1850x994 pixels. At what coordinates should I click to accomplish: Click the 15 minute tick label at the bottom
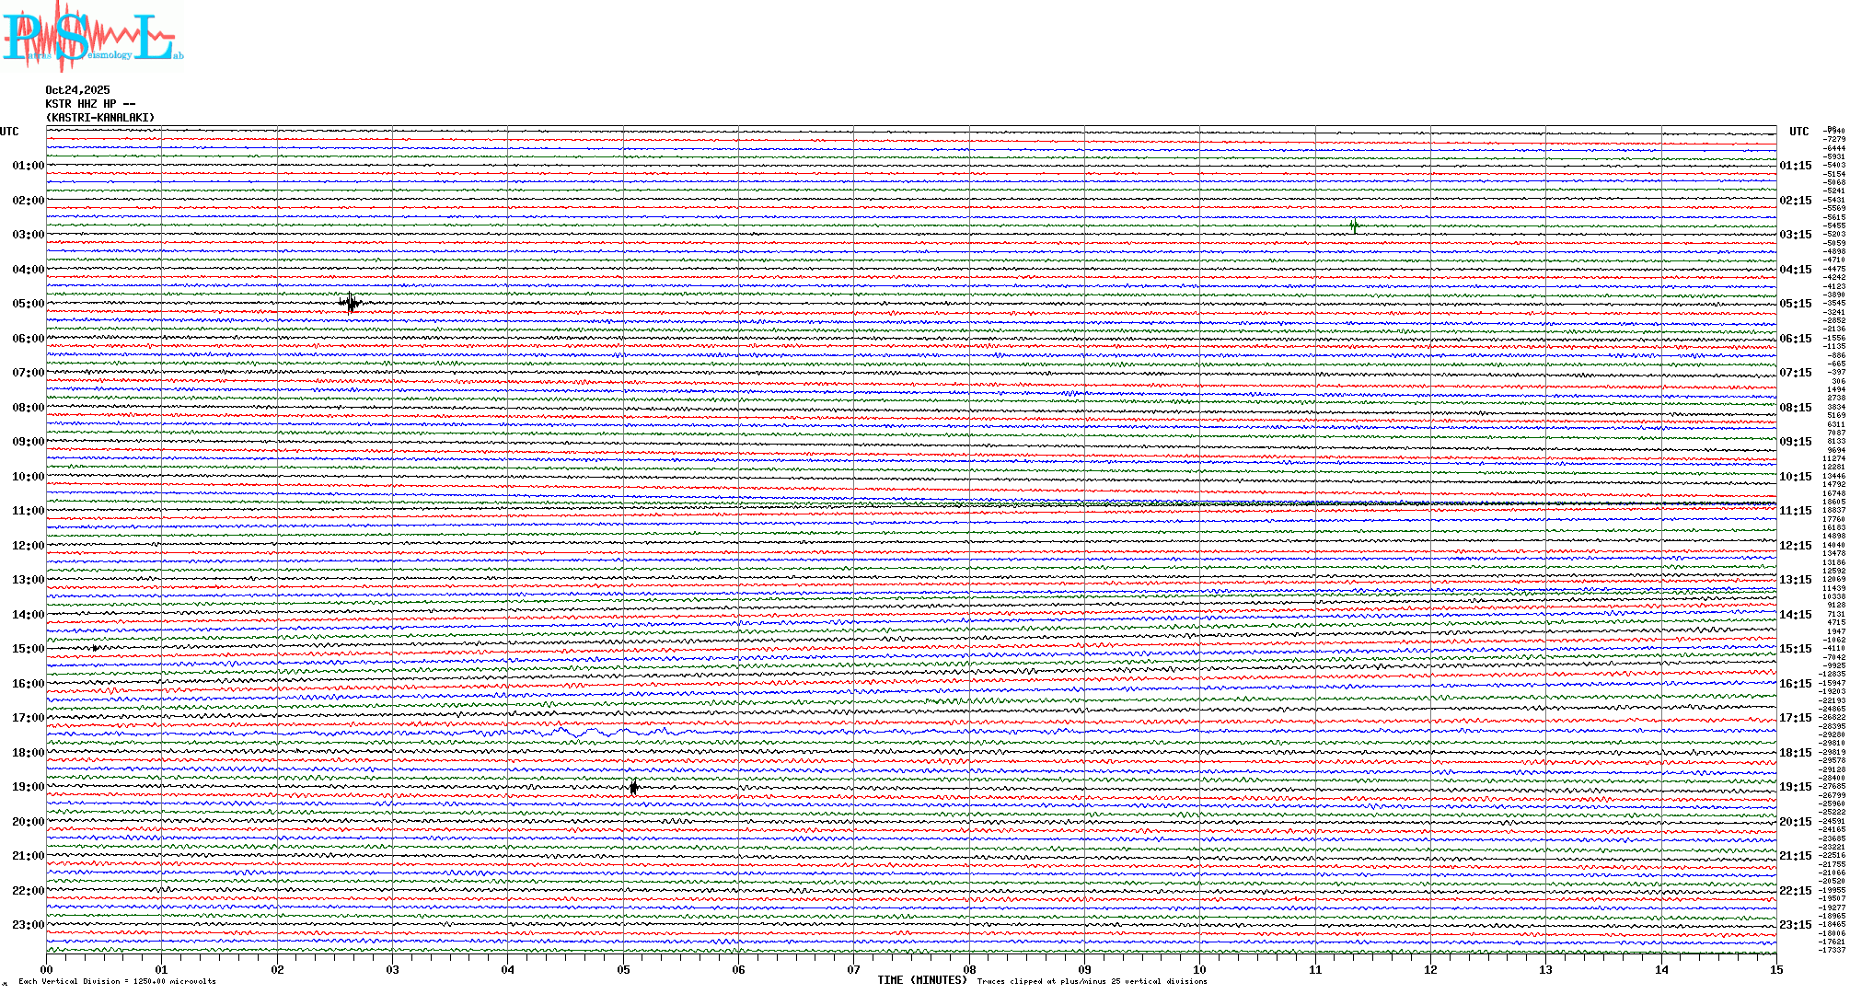click(x=1776, y=970)
